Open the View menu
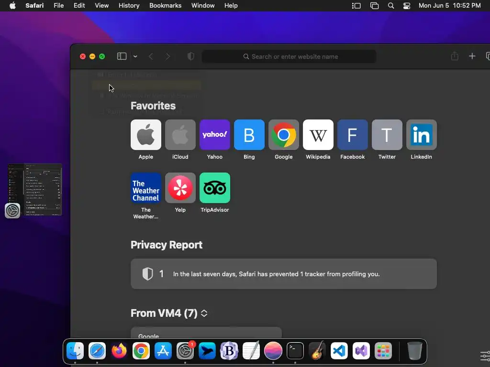The height and width of the screenshot is (367, 490). [x=101, y=6]
